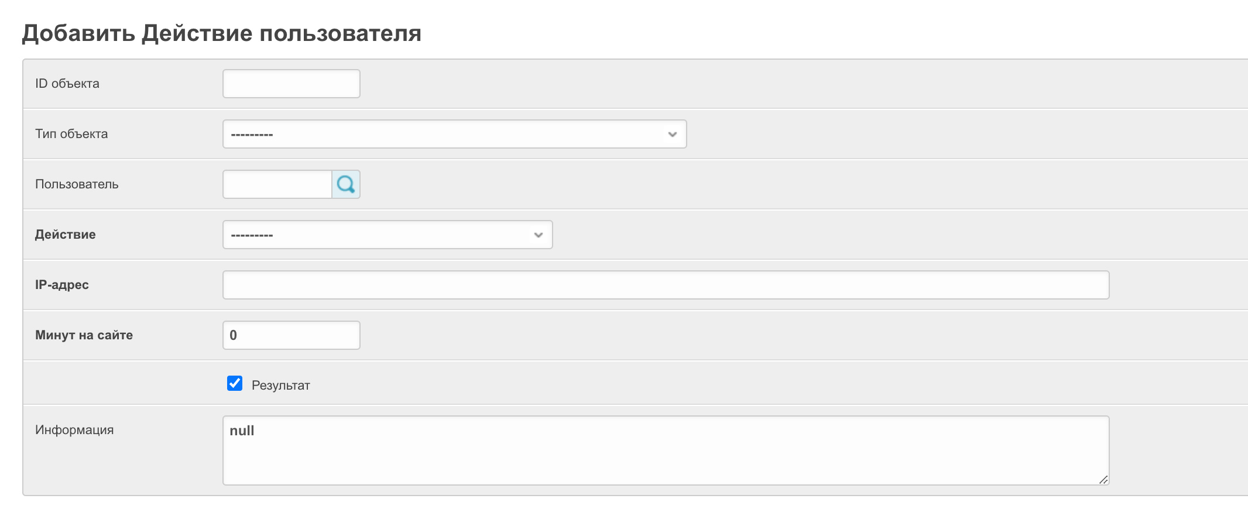Screen dimensions: 1248x509
Task: Focus the IP-адрес input field
Action: pyautogui.click(x=666, y=285)
